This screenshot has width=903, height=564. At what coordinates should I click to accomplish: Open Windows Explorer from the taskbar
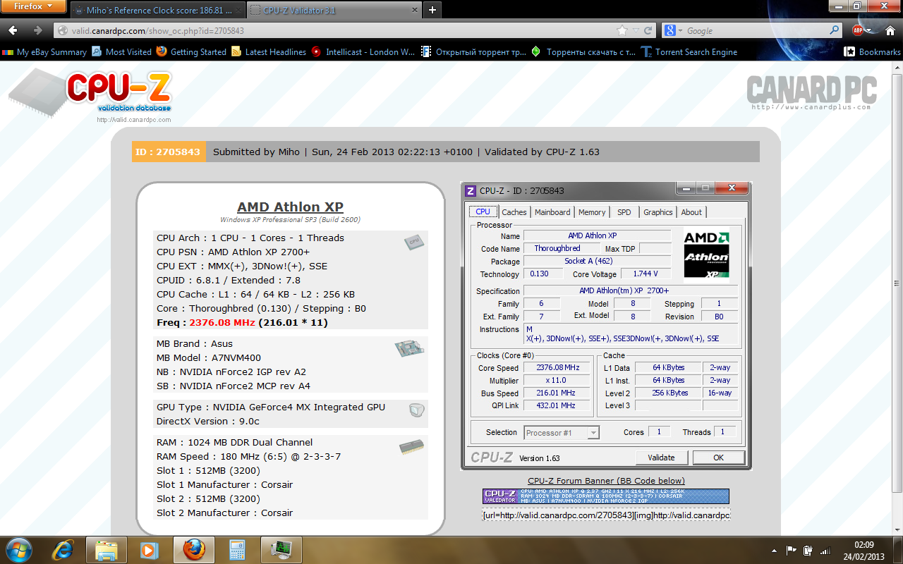[x=107, y=549]
